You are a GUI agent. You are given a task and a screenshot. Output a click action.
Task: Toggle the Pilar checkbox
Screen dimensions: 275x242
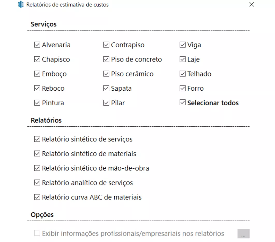pyautogui.click(x=106, y=103)
